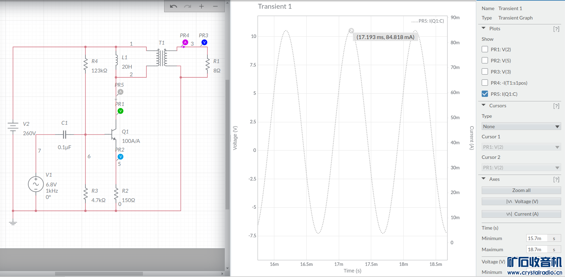This screenshot has width=565, height=277.
Task: Click the Transient 1 graph title
Action: (x=275, y=6)
